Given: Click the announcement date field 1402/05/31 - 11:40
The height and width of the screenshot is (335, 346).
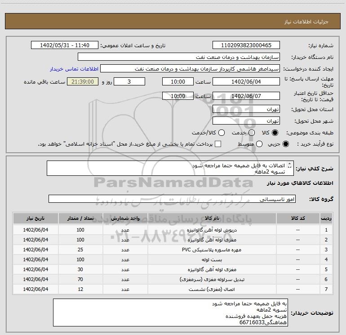Looking at the screenshot, I should 65,45.
